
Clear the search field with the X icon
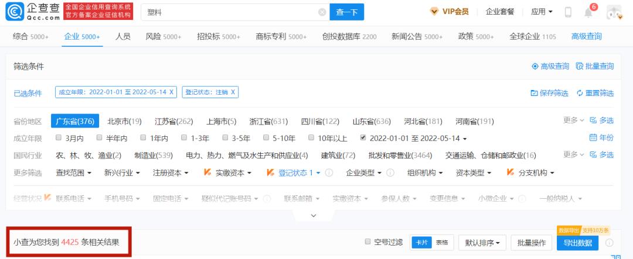coord(322,12)
